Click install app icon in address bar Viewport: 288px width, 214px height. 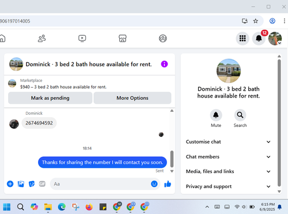point(245,21)
